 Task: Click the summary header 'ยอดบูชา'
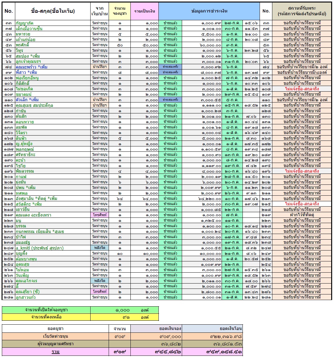coord(55,328)
